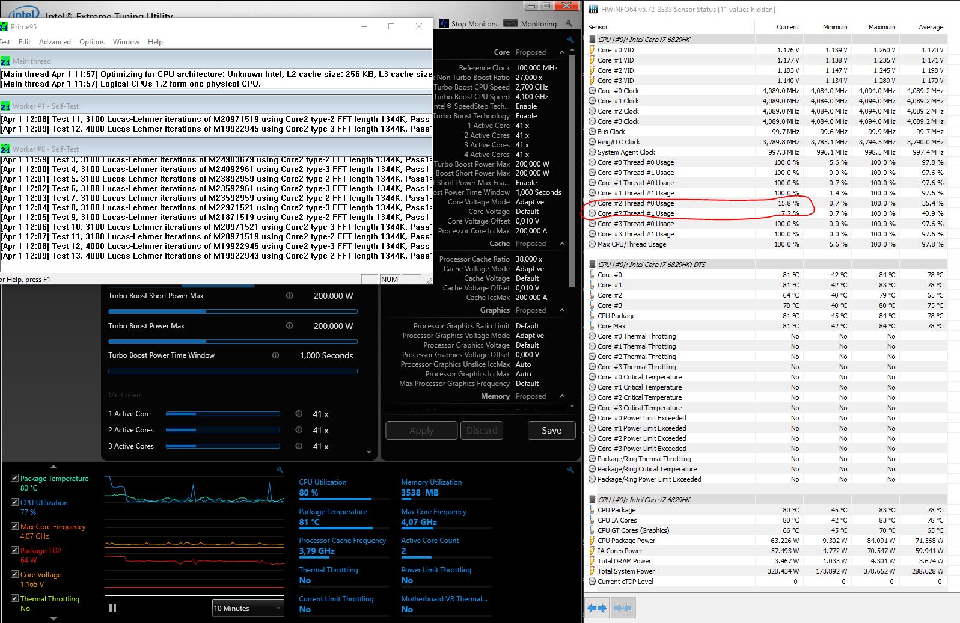Open wrench settings above the monitoring graph

pos(280,470)
